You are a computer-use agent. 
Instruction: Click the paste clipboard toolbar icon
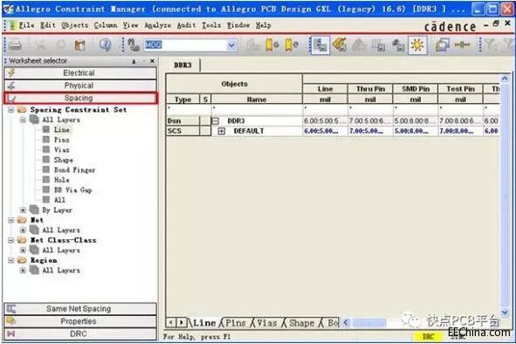click(x=79, y=45)
